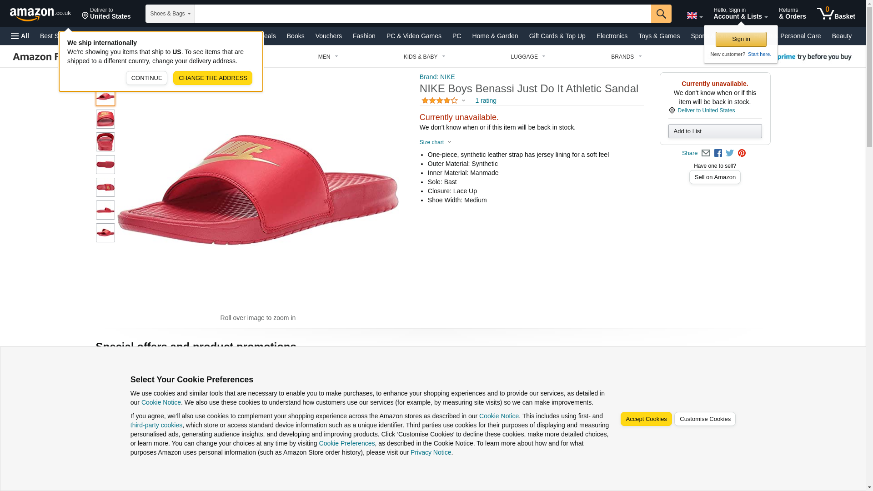The width and height of the screenshot is (873, 491).
Task: Share product on Facebook icon
Action: 718,153
